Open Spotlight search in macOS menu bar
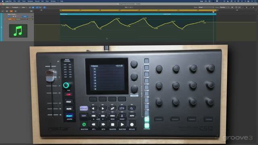 click(x=245, y=1)
